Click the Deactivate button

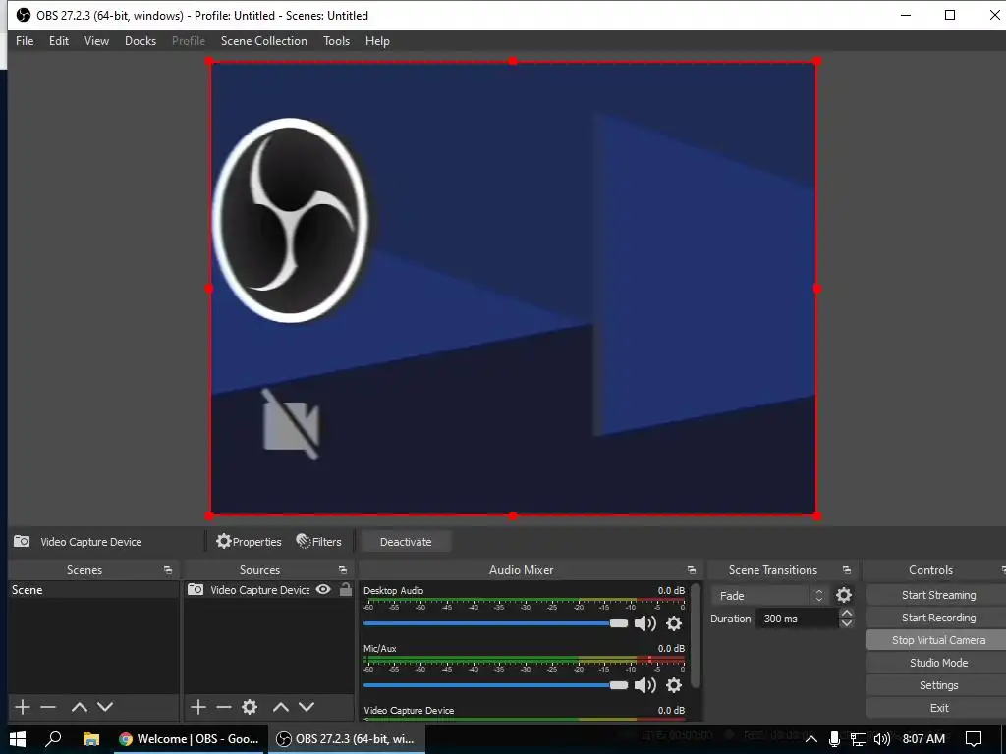tap(406, 542)
